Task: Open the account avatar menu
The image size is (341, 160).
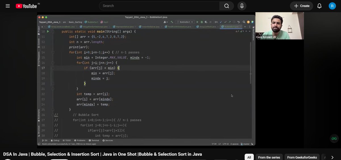Action: (x=332, y=6)
